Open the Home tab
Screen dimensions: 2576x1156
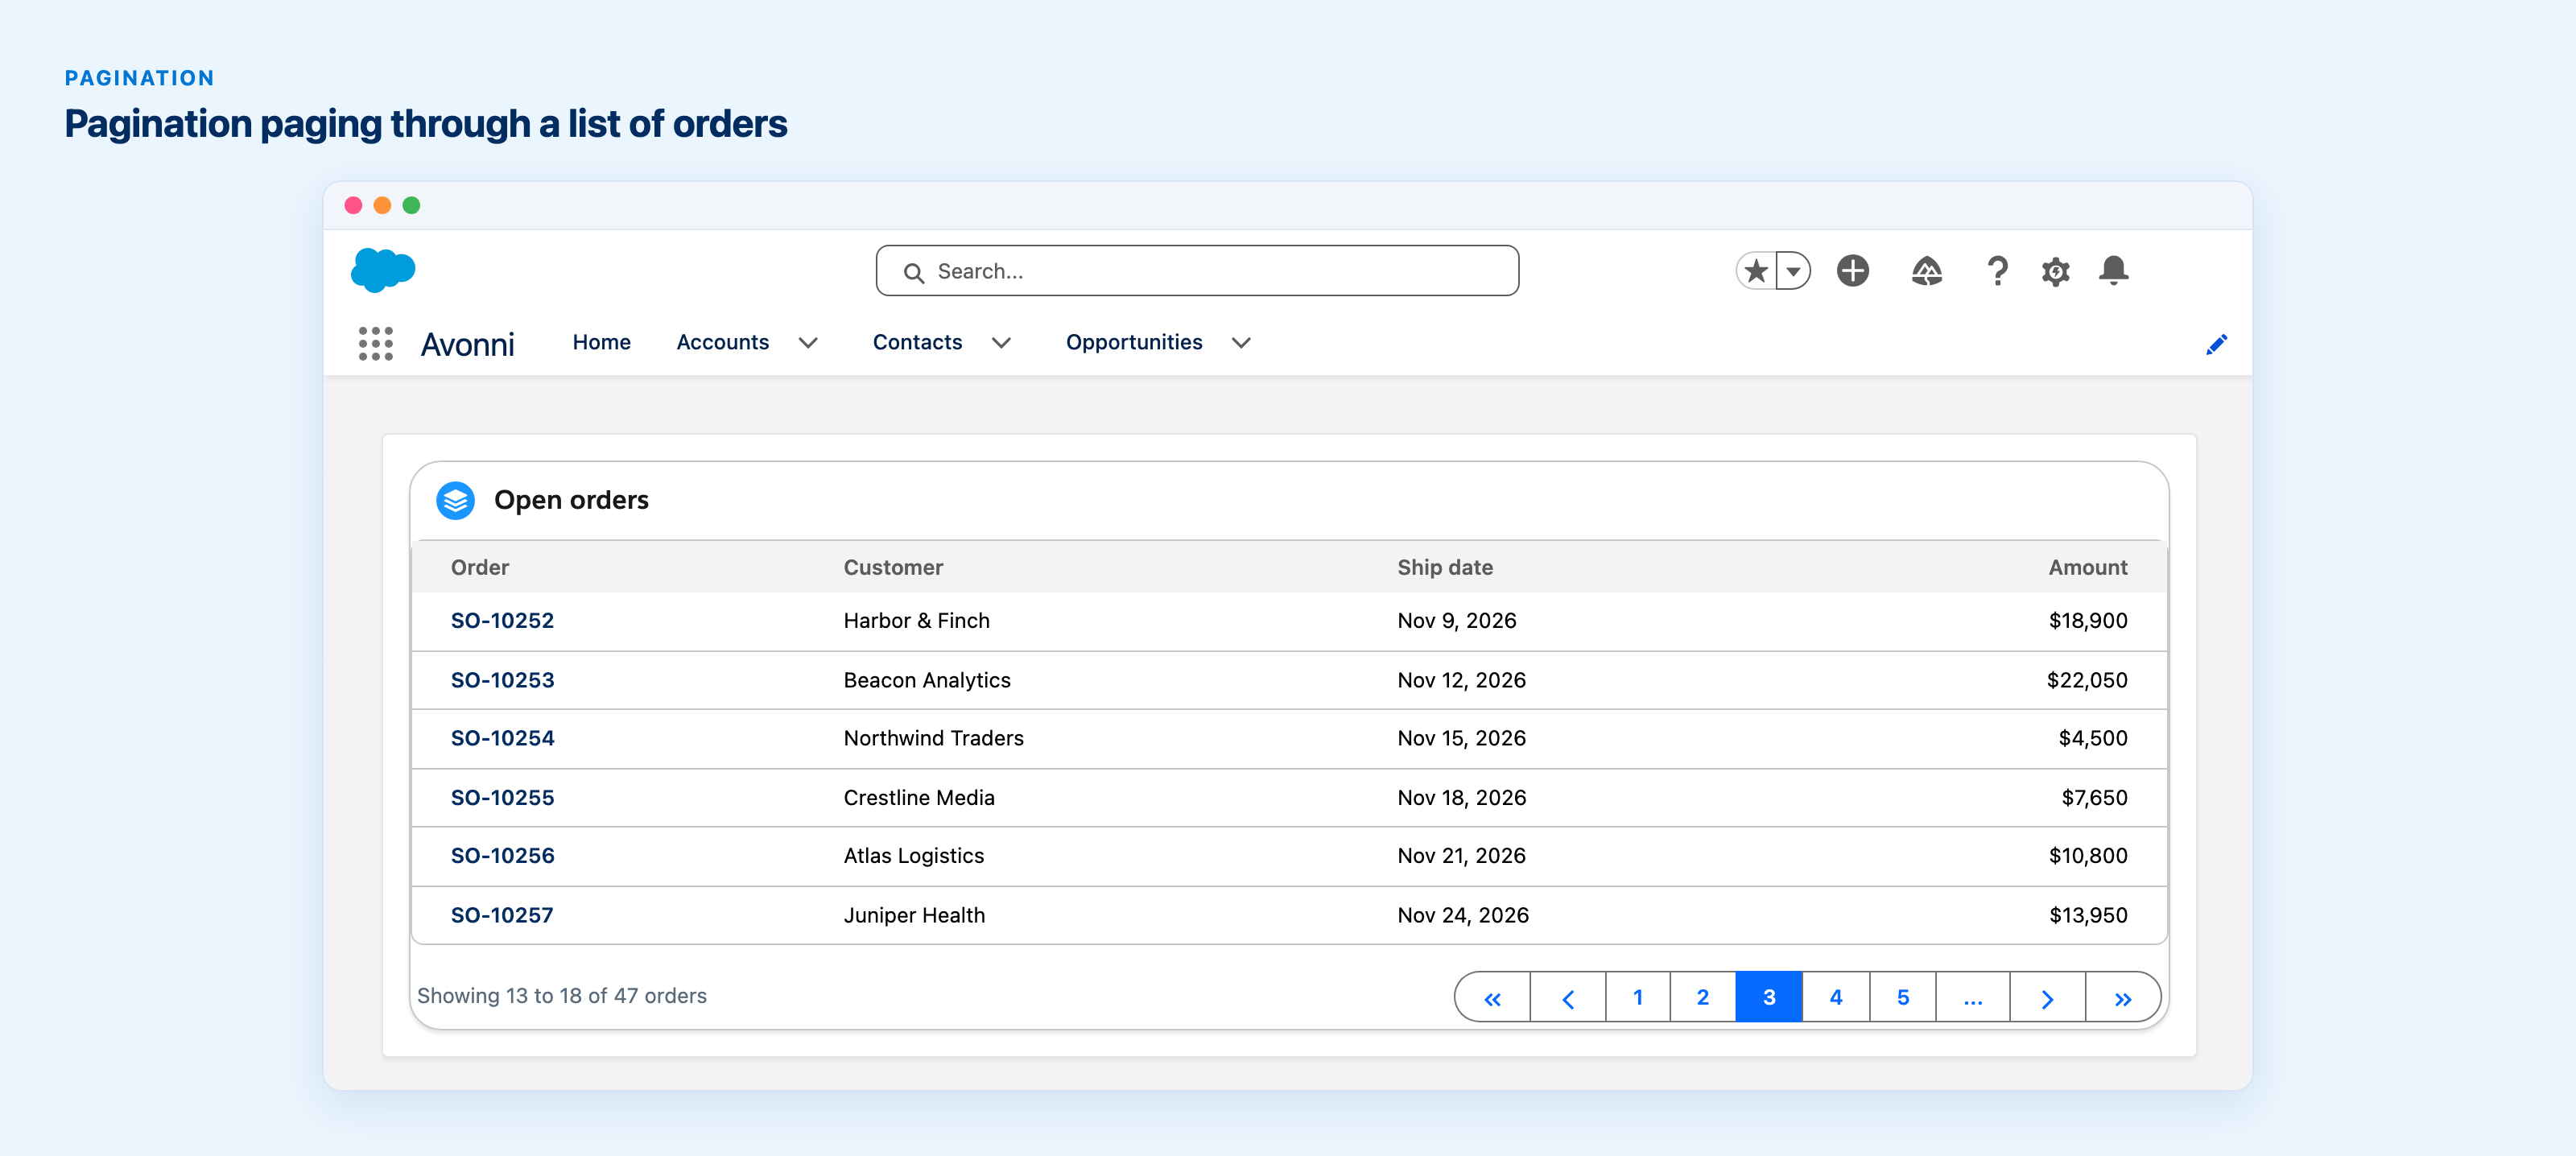(601, 342)
